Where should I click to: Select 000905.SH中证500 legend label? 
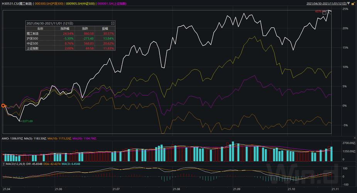pyautogui.click(x=80, y=3)
